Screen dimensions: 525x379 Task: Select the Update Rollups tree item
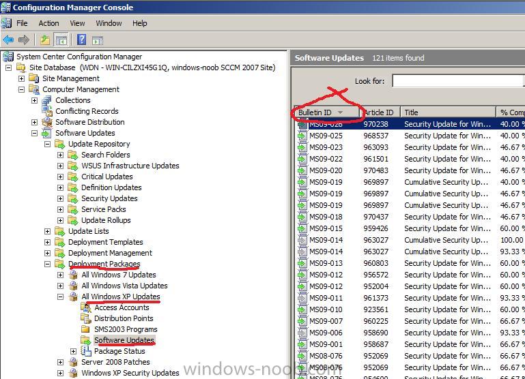click(106, 220)
